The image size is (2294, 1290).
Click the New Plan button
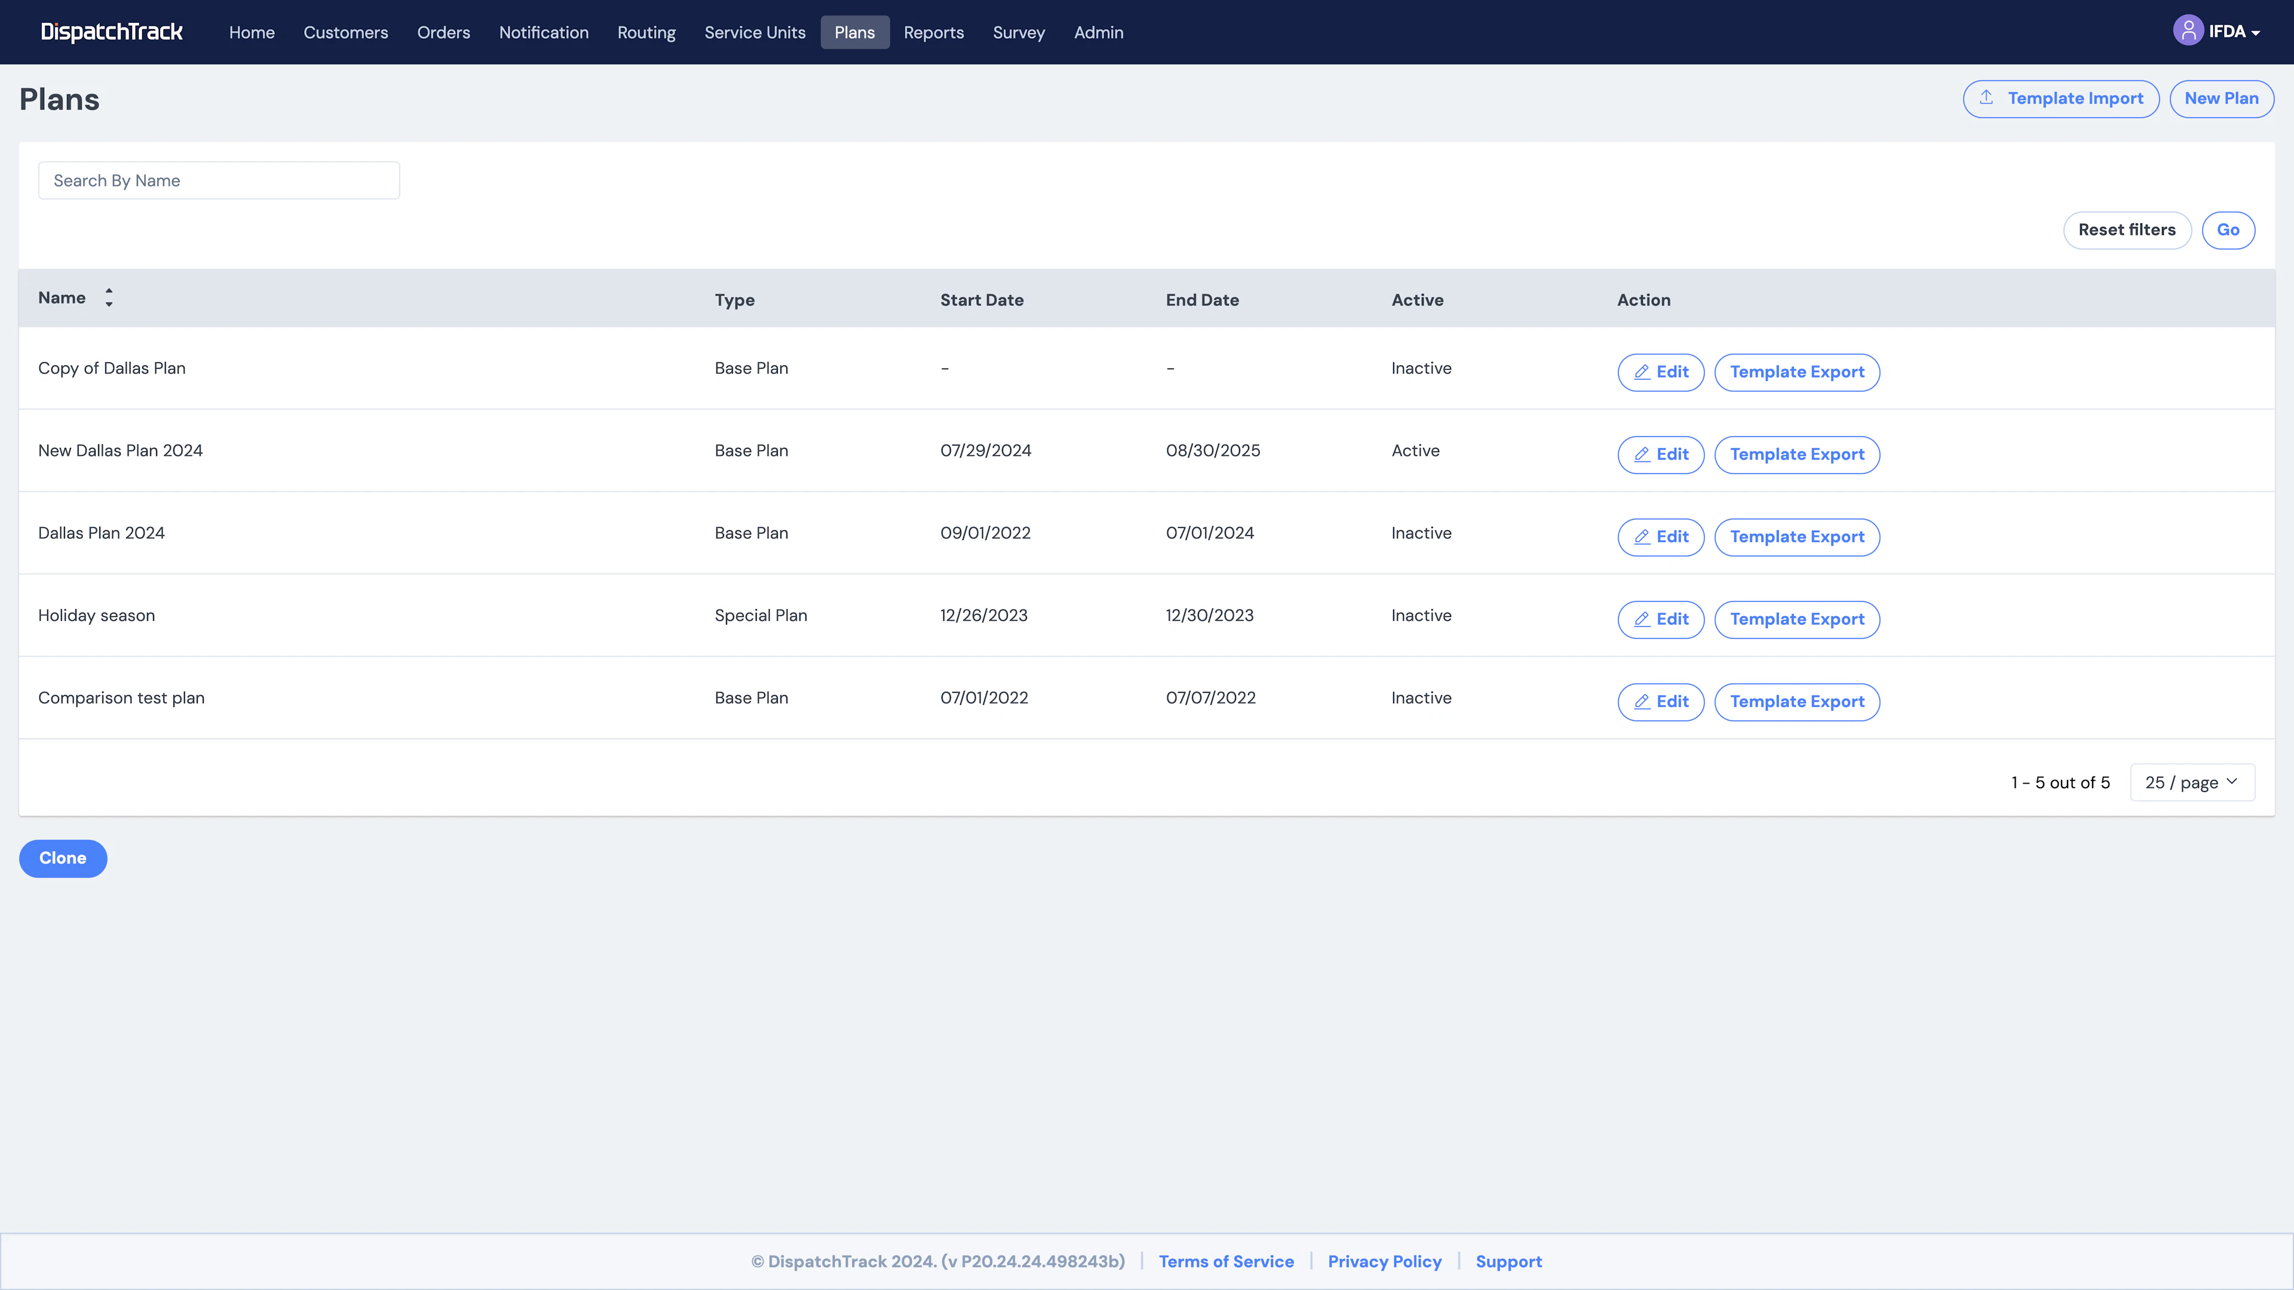tap(2221, 98)
